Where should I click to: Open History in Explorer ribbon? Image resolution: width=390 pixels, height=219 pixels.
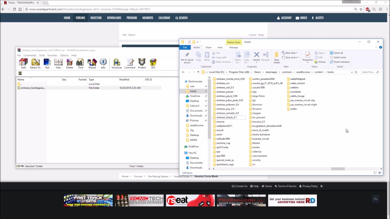320,62
